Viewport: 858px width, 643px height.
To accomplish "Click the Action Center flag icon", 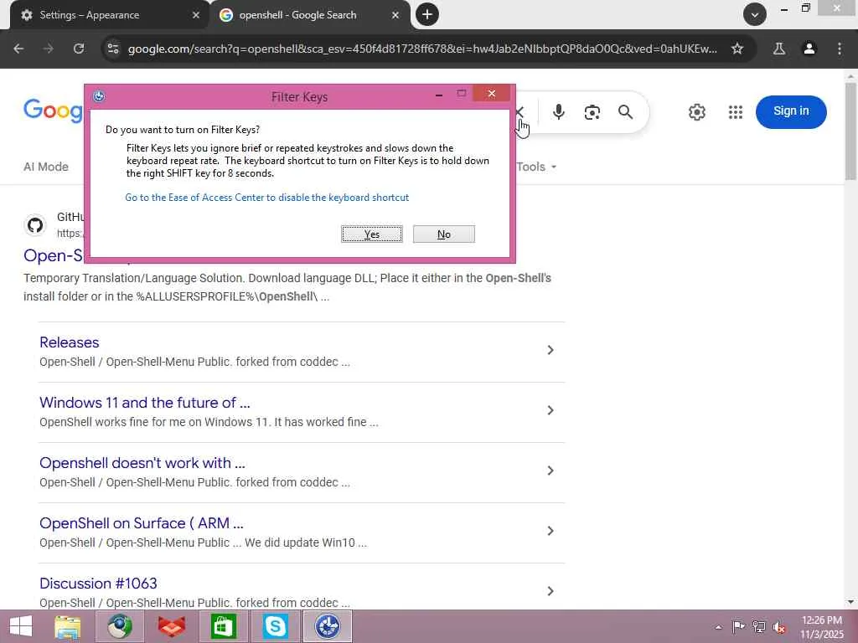I will point(738,627).
